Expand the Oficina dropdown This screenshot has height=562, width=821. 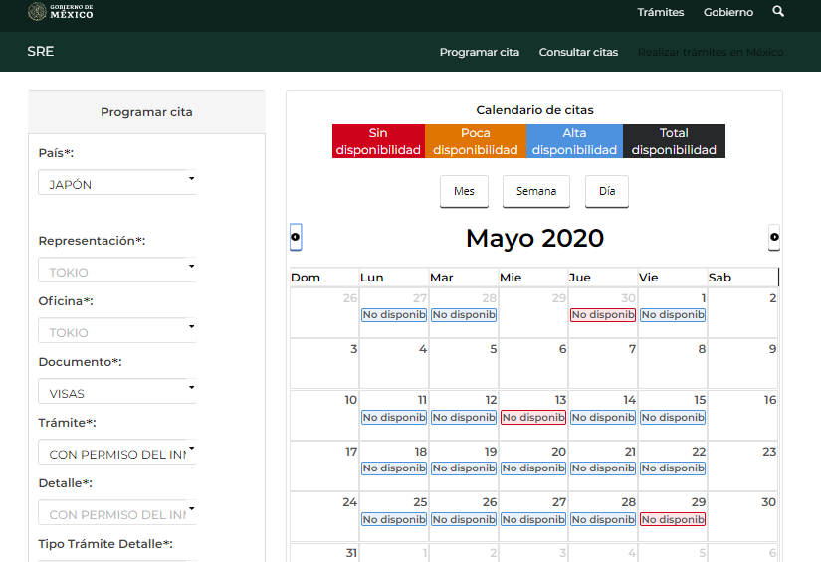(117, 330)
